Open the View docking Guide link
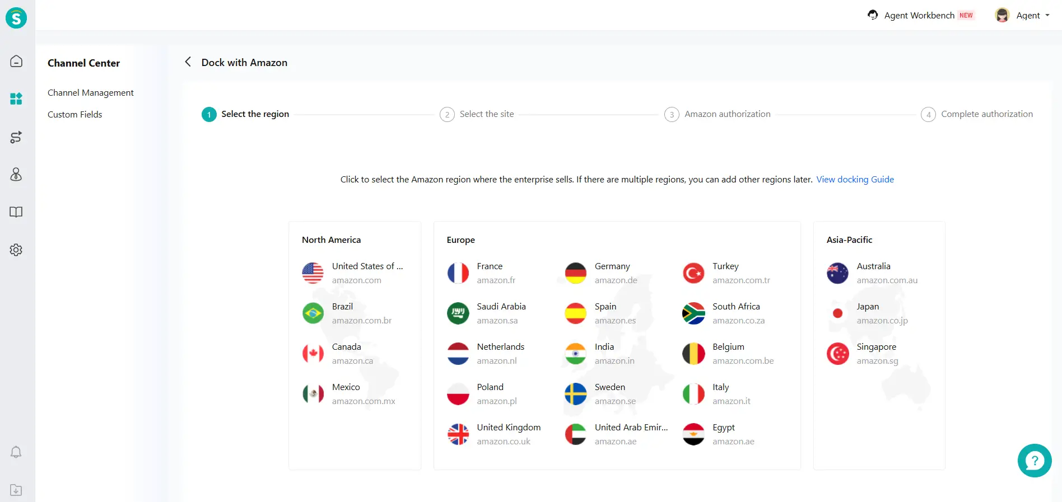1062x502 pixels. tap(855, 179)
